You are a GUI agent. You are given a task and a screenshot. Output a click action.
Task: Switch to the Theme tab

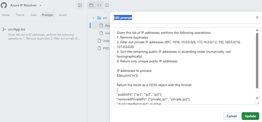tap(20, 15)
